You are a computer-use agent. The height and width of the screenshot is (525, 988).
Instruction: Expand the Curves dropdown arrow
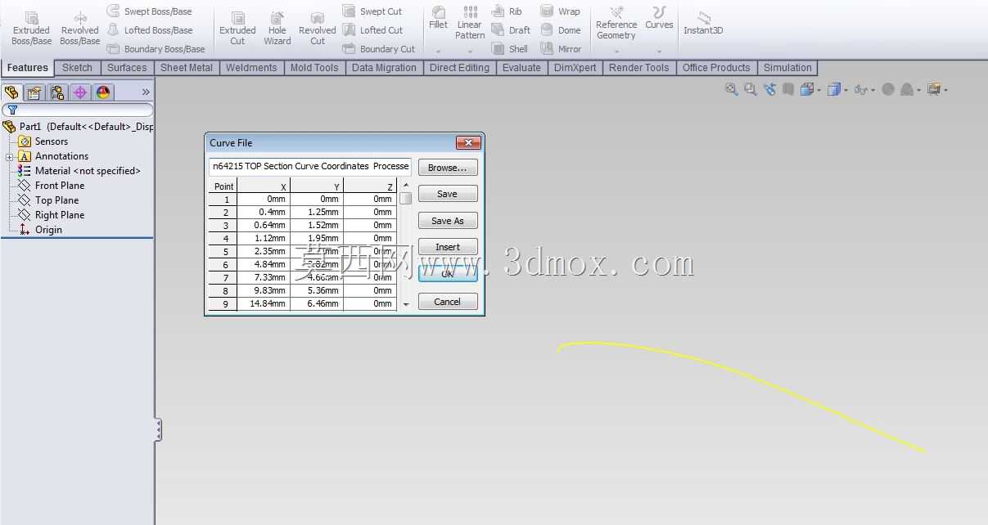[659, 51]
